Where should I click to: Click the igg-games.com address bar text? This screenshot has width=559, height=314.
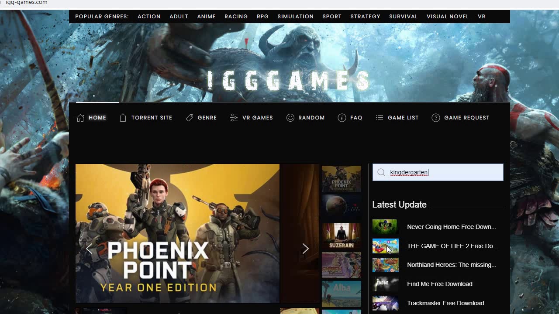click(x=26, y=3)
